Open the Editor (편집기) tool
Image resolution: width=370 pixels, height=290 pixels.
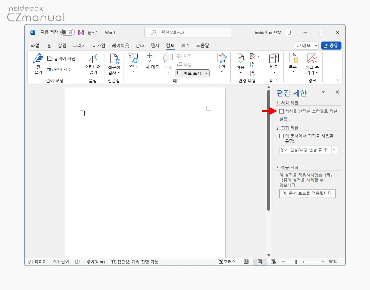point(38,64)
